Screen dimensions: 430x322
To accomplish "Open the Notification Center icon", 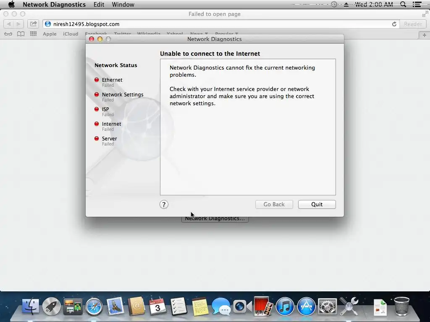I will [417, 4].
